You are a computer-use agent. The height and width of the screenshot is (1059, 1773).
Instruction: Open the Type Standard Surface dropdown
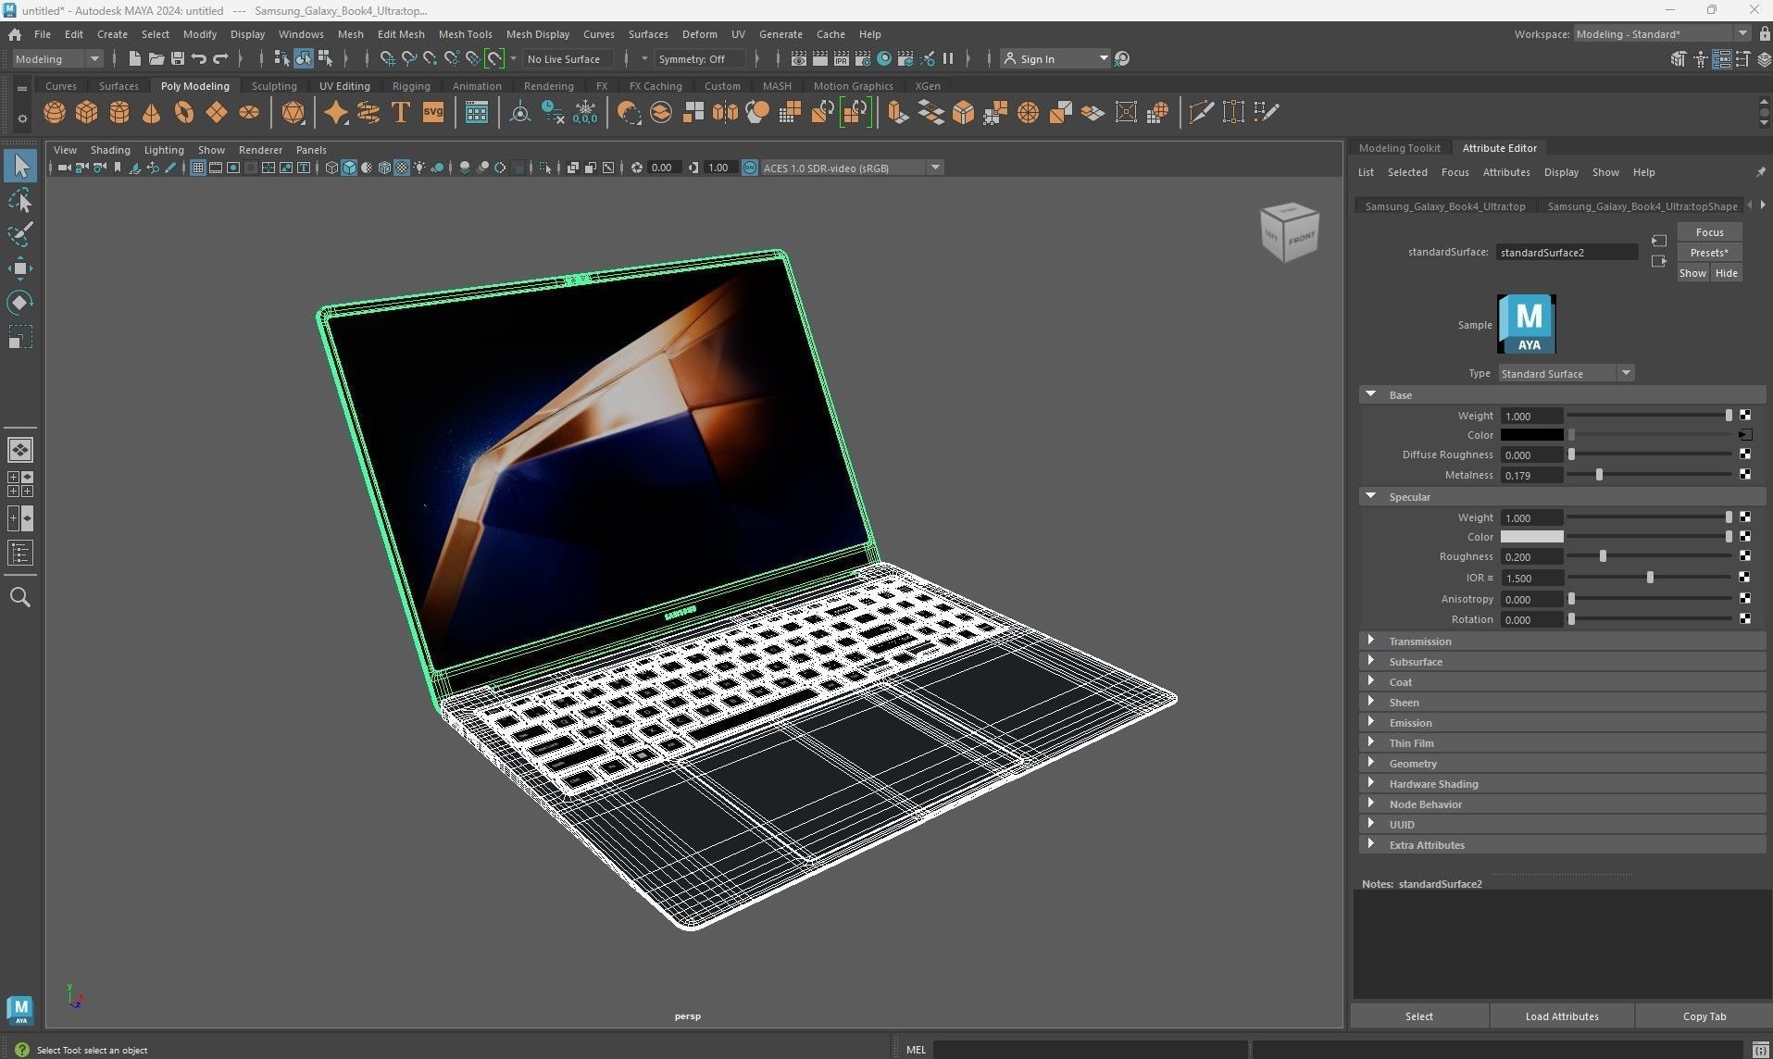point(1566,373)
